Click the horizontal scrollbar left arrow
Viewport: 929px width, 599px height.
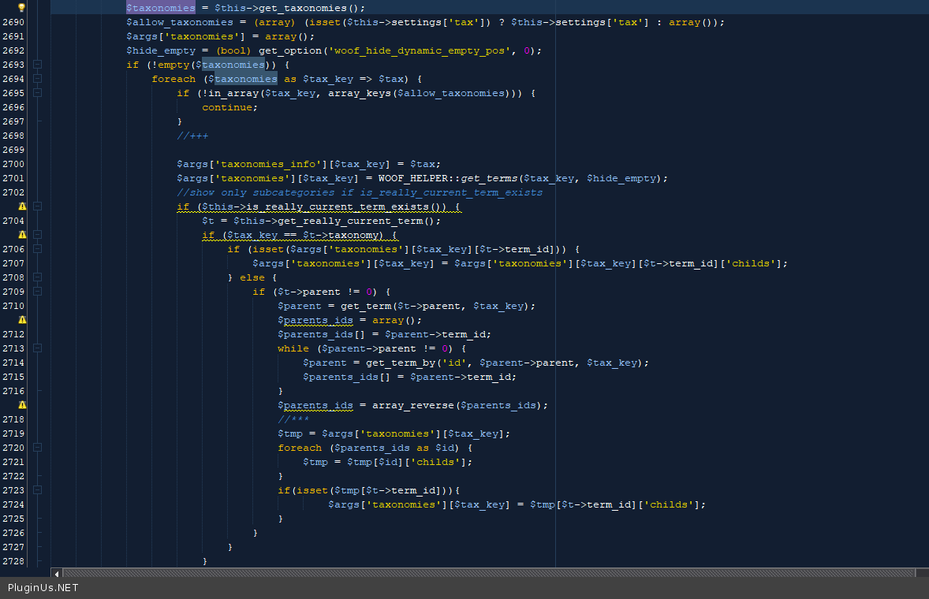coord(56,573)
